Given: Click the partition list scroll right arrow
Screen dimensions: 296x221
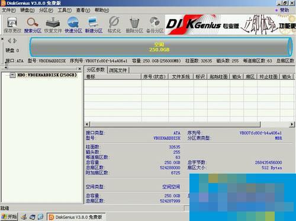Looking at the screenshot, I should [292, 124].
